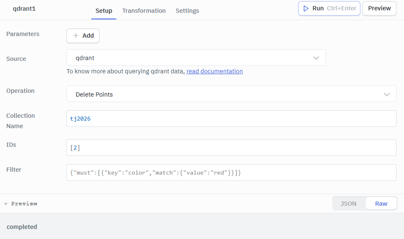Switch preview output to Raw
The width and height of the screenshot is (404, 239).
(x=381, y=204)
